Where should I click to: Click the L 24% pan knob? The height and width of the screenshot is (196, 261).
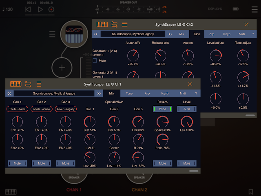coord(90,140)
